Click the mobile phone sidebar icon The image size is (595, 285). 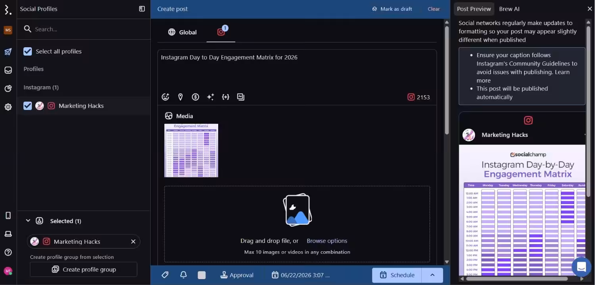pos(8,216)
